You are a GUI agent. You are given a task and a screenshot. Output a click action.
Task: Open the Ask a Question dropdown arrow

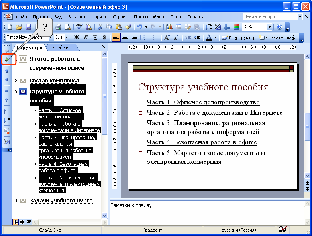(x=300, y=17)
